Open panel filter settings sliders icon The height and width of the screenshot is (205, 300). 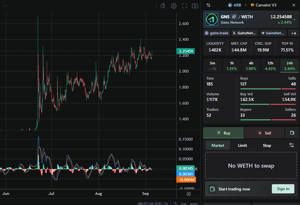(x=208, y=5)
